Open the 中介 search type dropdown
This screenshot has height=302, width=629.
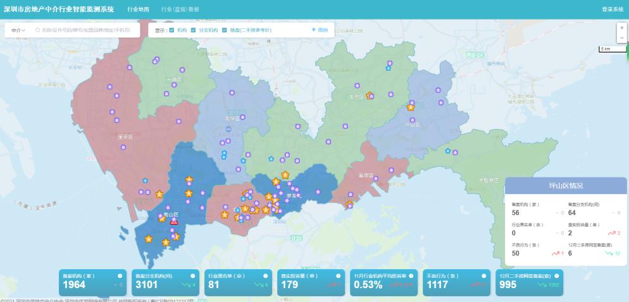[18, 30]
